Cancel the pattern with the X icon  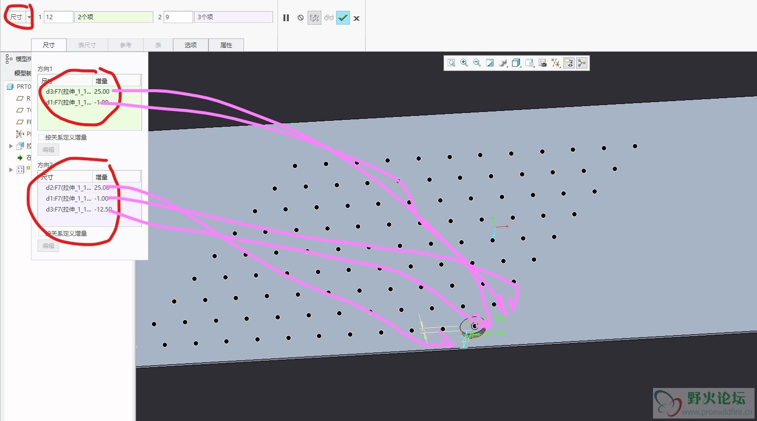pos(356,18)
